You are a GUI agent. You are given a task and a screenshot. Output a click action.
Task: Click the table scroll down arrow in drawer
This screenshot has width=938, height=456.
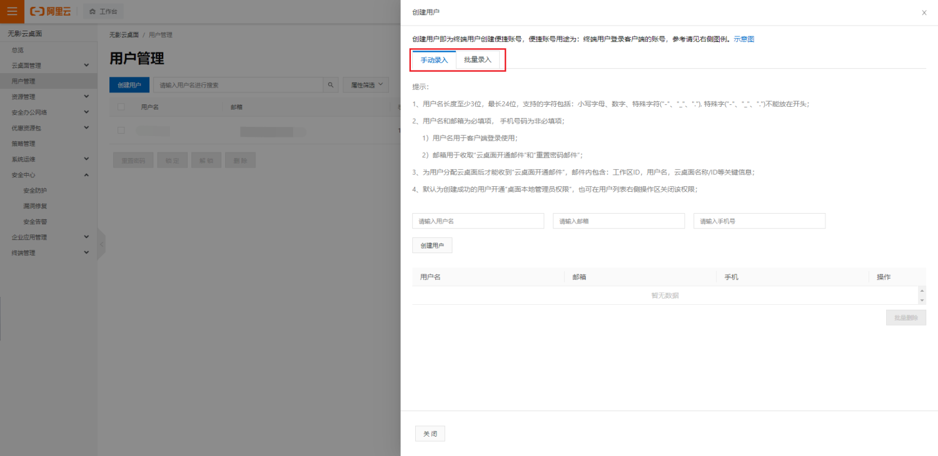922,300
